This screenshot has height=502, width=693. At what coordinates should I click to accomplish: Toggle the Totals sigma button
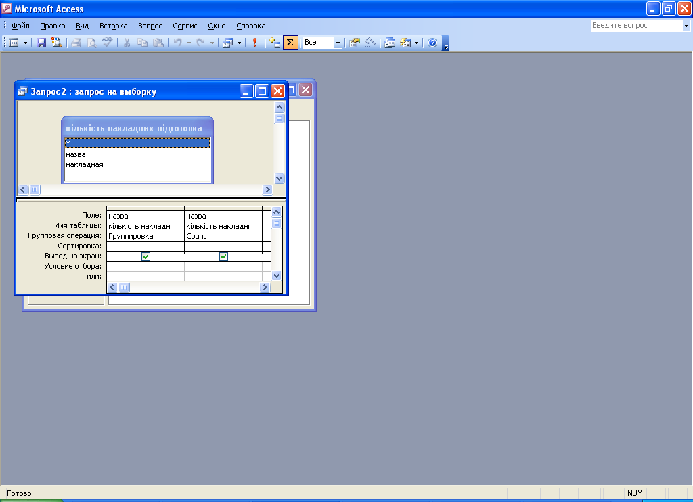290,43
